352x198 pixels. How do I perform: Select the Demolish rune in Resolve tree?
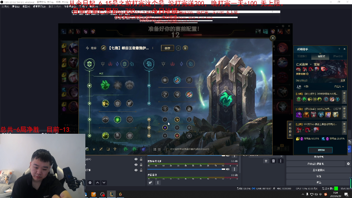click(x=105, y=103)
